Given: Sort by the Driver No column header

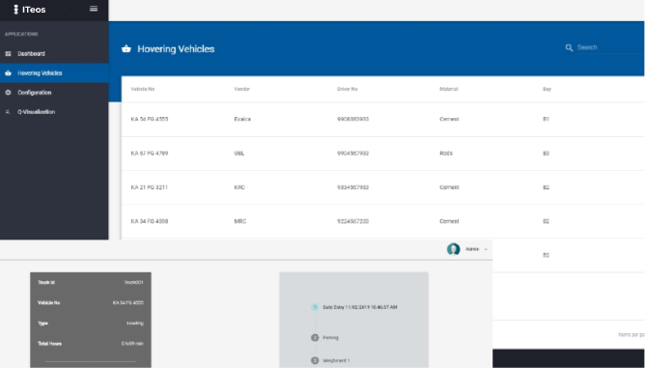Looking at the screenshot, I should [348, 89].
